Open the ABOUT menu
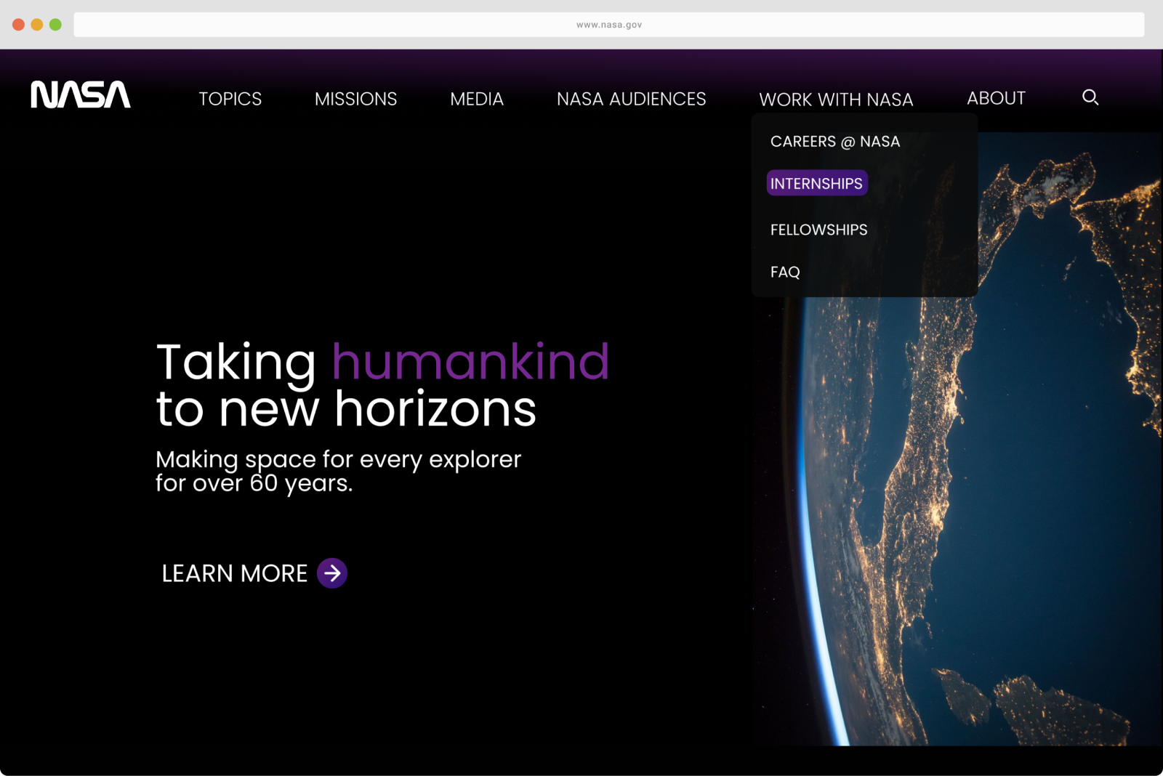 point(996,98)
